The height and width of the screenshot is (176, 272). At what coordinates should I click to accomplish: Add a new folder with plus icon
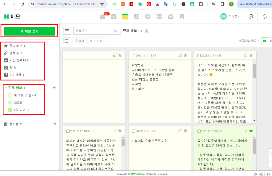click(54, 88)
